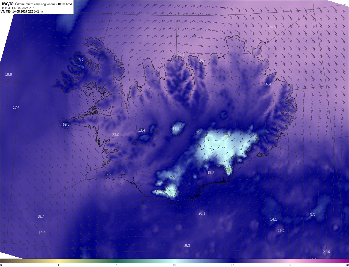Viewport: 349px width, 267px height.
Task: Select the 'VT: Mið. 14.08.2024 23Z (+2 h)' line
Action: coord(22,11)
